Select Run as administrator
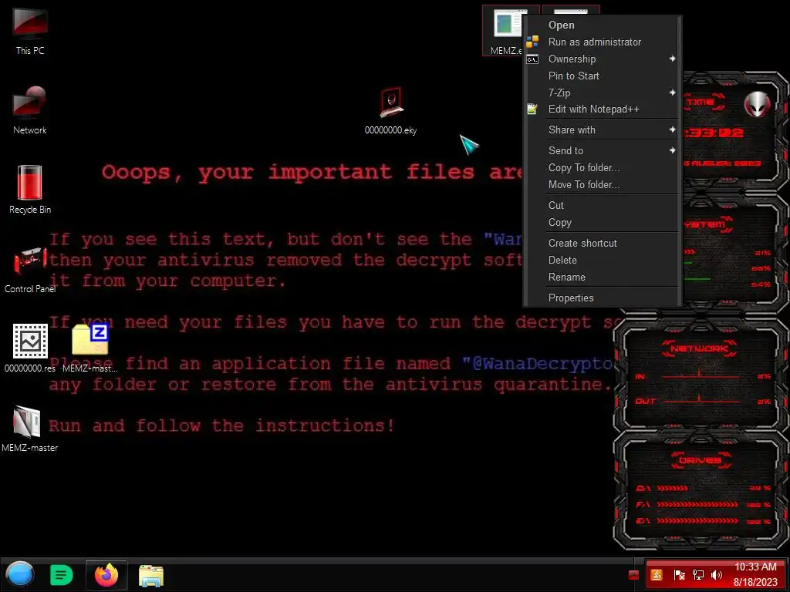The width and height of the screenshot is (790, 592). 602,42
